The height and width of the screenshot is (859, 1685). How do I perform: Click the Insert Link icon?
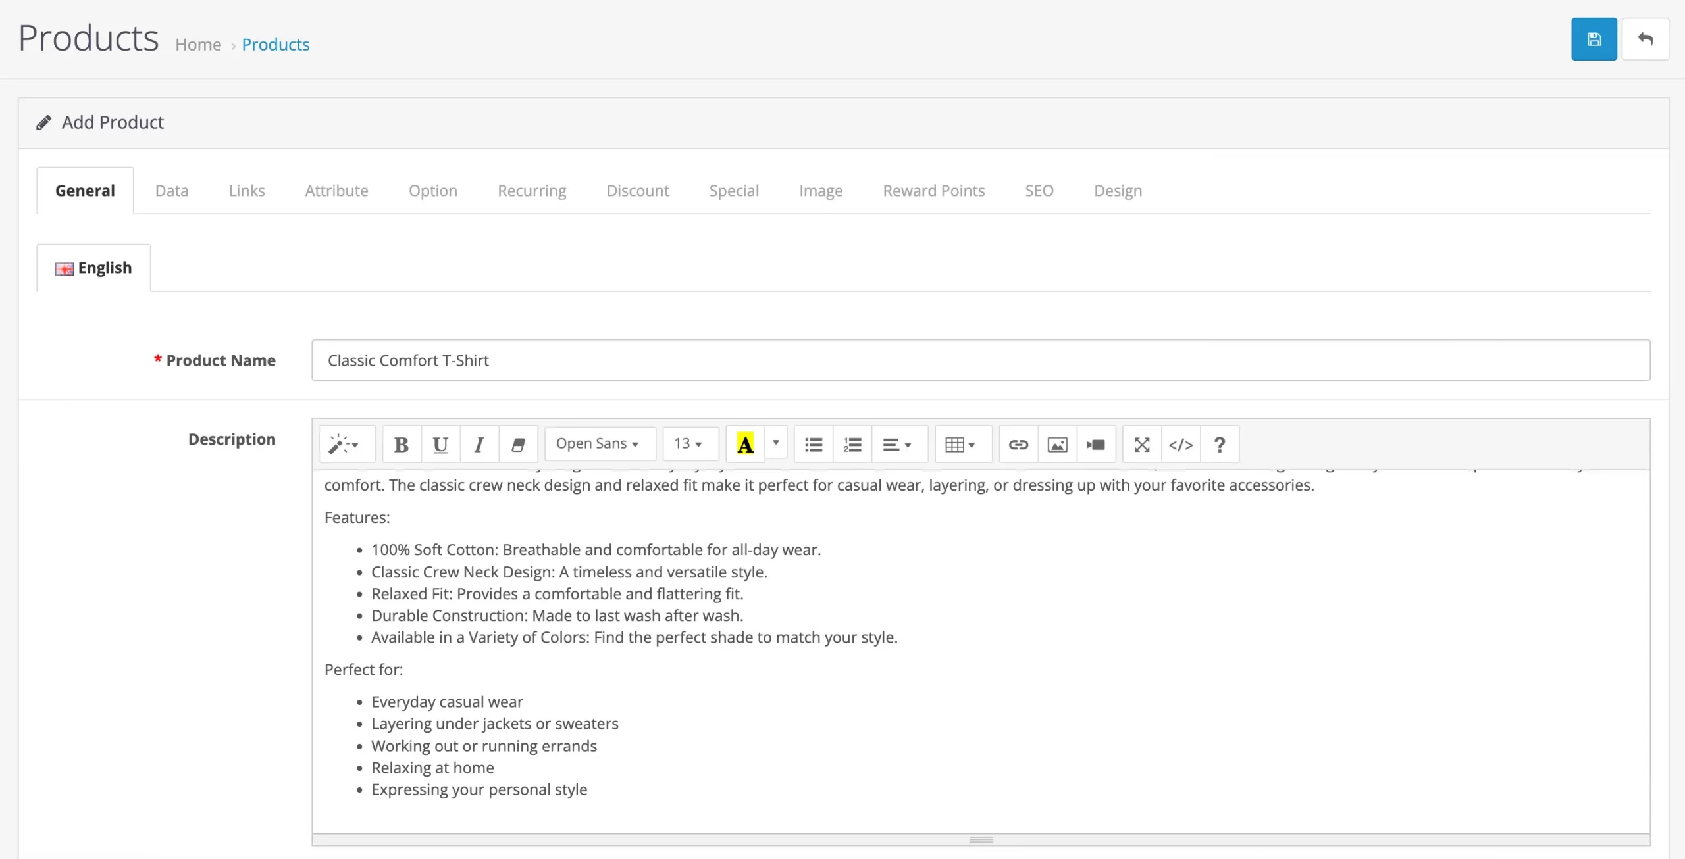coord(1016,444)
